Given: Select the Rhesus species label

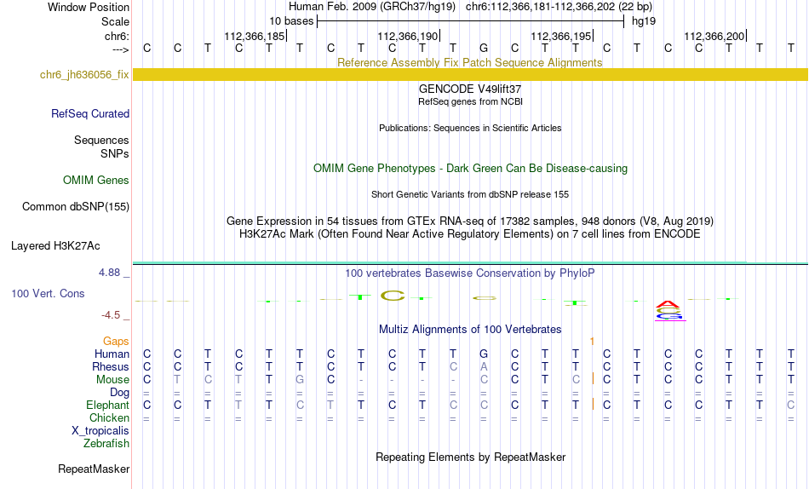Looking at the screenshot, I should tap(111, 366).
